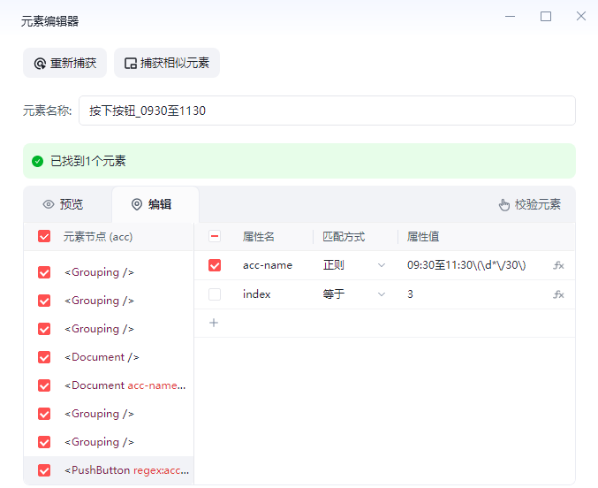This screenshot has height=488, width=598.
Task: Add a new attribute with plus icon
Action: [x=214, y=323]
